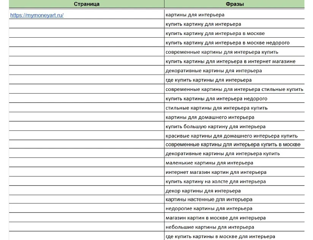Select the cell 'небольшие картины для интерьера'

tap(210, 227)
